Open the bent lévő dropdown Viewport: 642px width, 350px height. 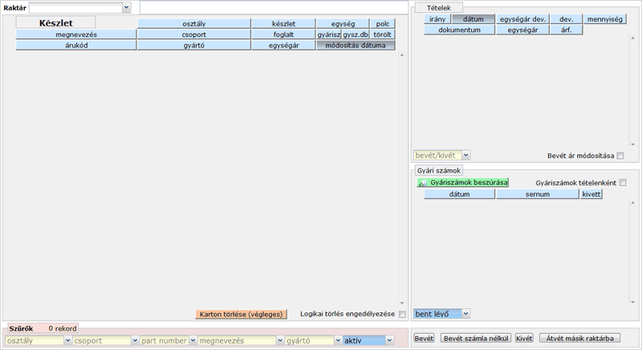466,313
